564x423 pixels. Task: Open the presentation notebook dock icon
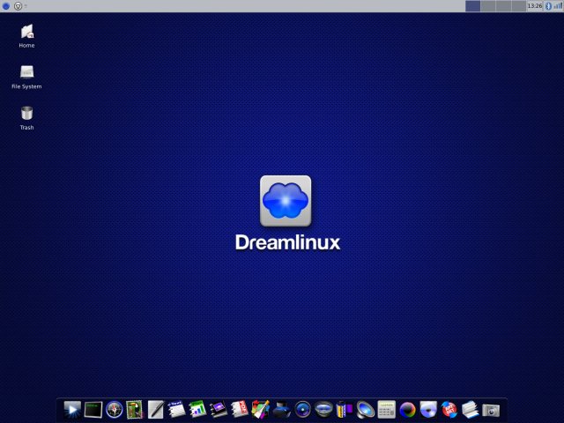coord(219,410)
